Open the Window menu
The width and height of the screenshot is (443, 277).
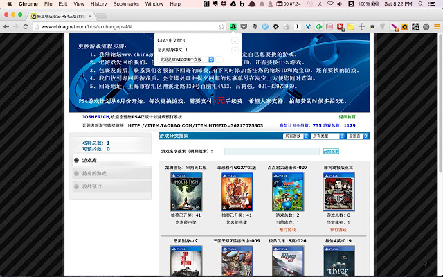pos(154,4)
